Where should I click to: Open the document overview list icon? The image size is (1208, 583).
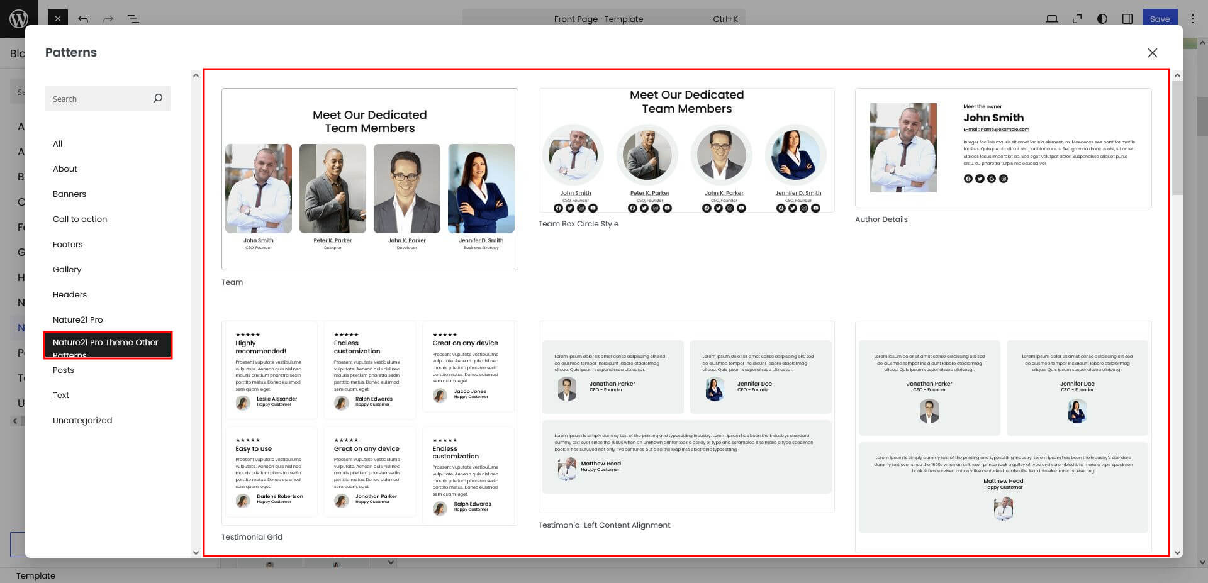tap(133, 19)
